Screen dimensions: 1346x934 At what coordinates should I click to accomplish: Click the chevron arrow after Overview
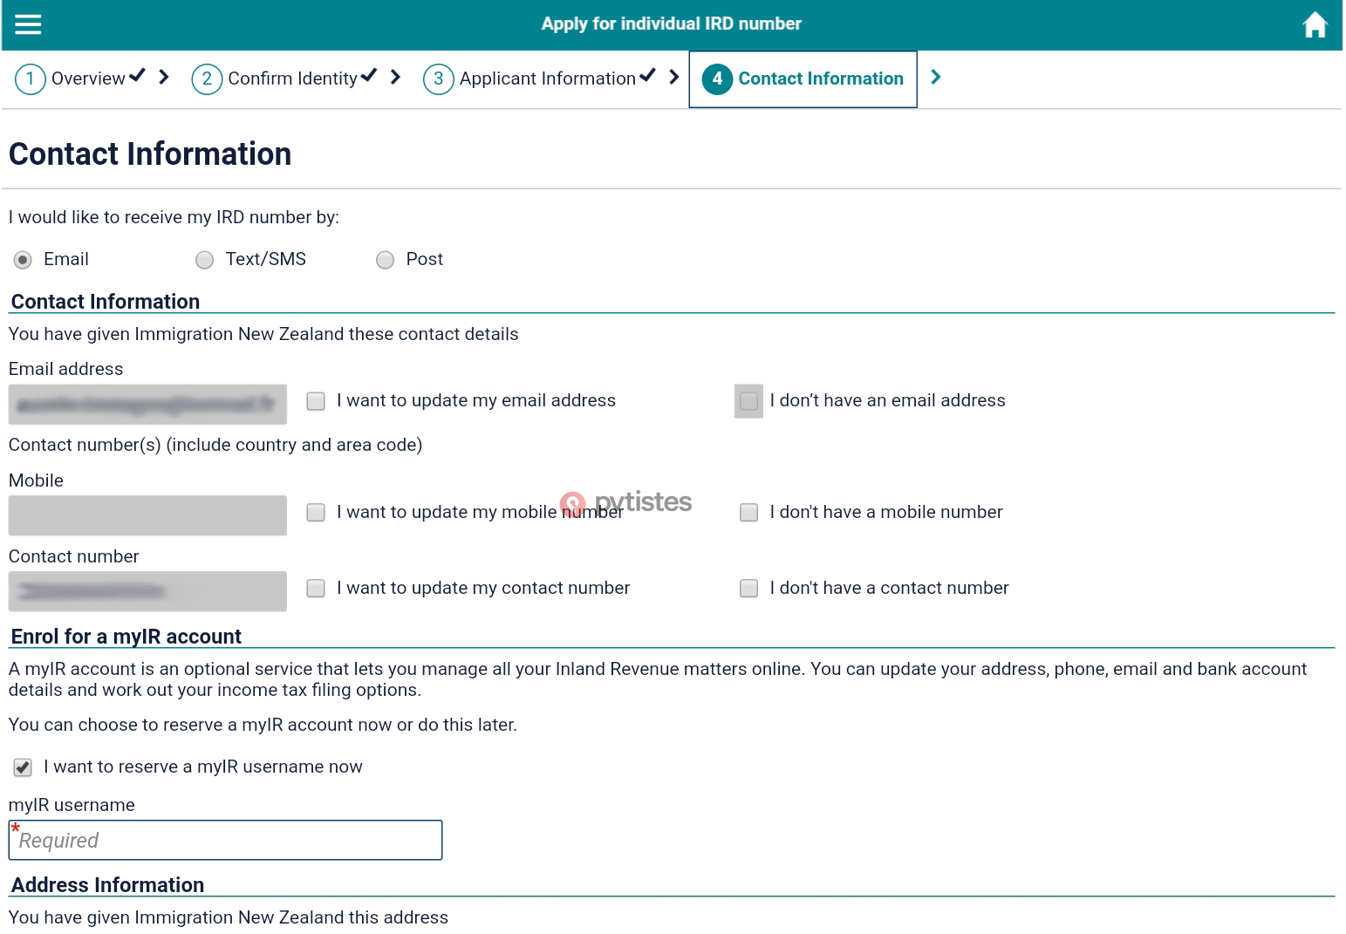[x=164, y=78]
